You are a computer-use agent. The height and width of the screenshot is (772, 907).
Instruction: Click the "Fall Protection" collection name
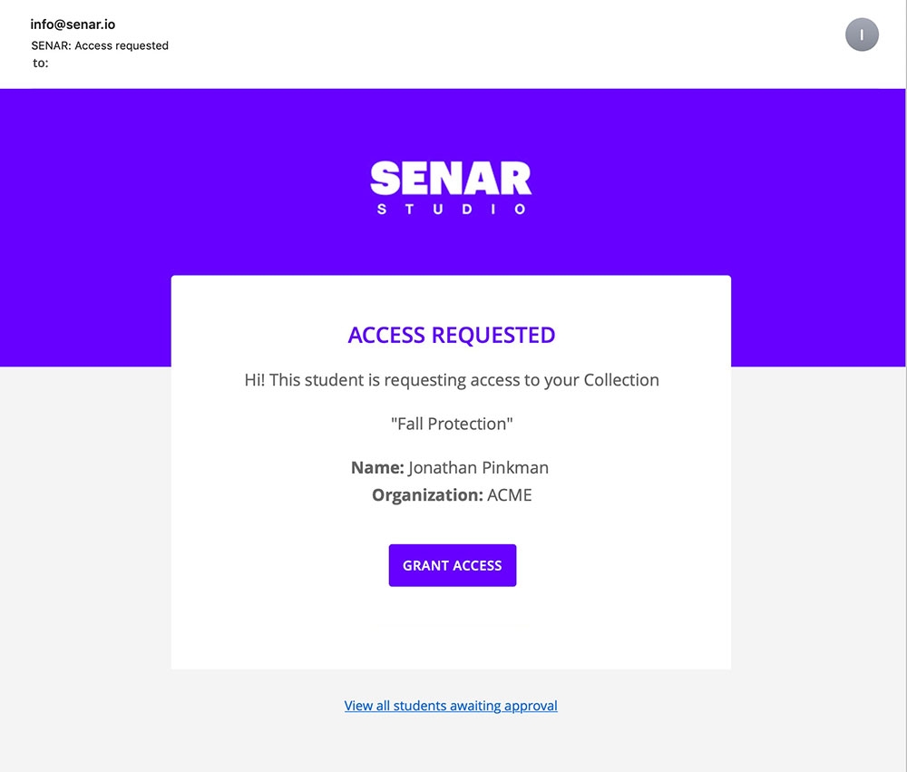coord(451,424)
